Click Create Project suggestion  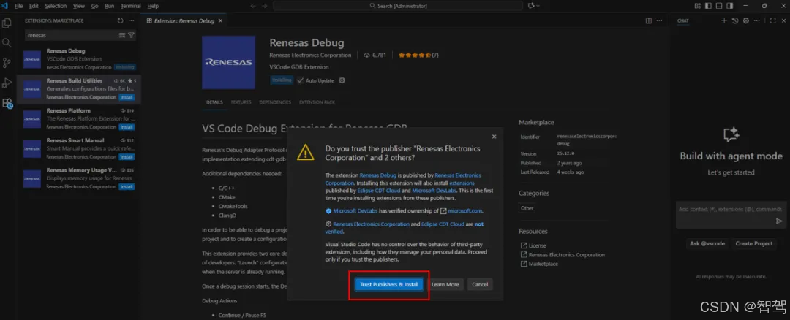point(753,243)
